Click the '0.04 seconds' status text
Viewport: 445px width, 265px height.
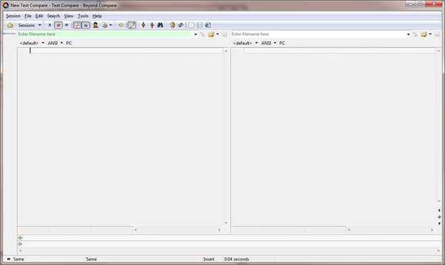(x=237, y=259)
